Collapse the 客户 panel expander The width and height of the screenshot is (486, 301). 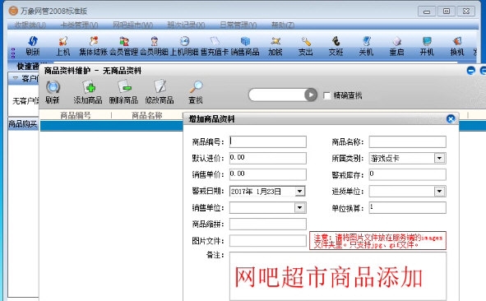(x=15, y=78)
